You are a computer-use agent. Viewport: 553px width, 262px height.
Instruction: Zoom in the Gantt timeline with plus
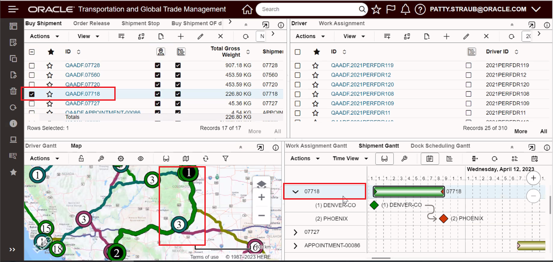(533, 178)
